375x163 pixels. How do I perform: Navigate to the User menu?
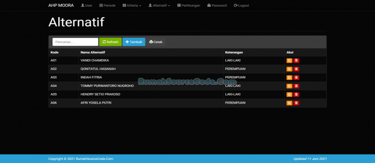86,5
